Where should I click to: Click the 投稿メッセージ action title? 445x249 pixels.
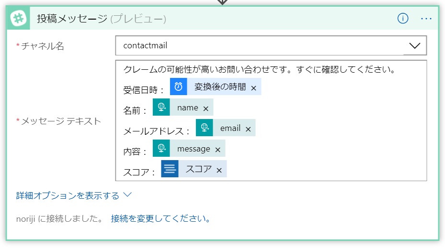click(x=72, y=19)
